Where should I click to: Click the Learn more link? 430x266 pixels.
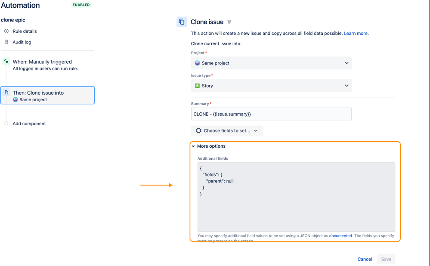point(356,33)
